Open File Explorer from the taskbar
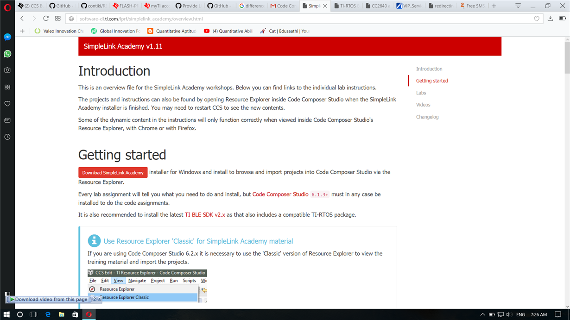The width and height of the screenshot is (570, 320). (x=61, y=314)
